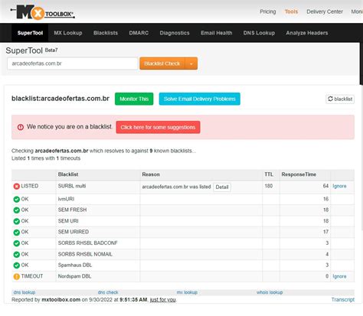
Task: Open the dns check link
Action: pos(108,292)
